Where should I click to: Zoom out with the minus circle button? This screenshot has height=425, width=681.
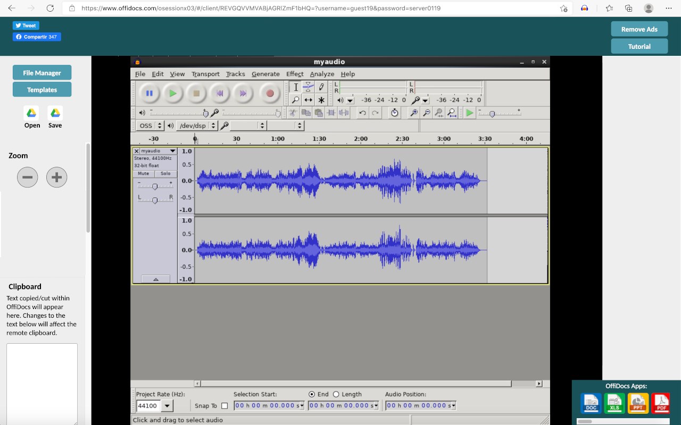click(x=28, y=177)
